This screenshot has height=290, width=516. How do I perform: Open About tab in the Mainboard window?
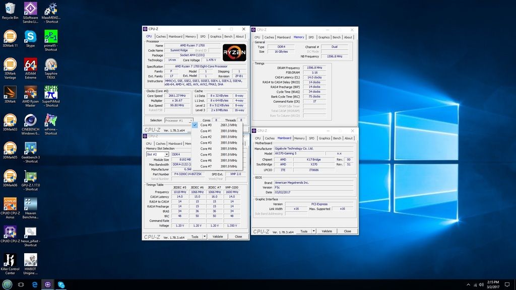[349, 138]
